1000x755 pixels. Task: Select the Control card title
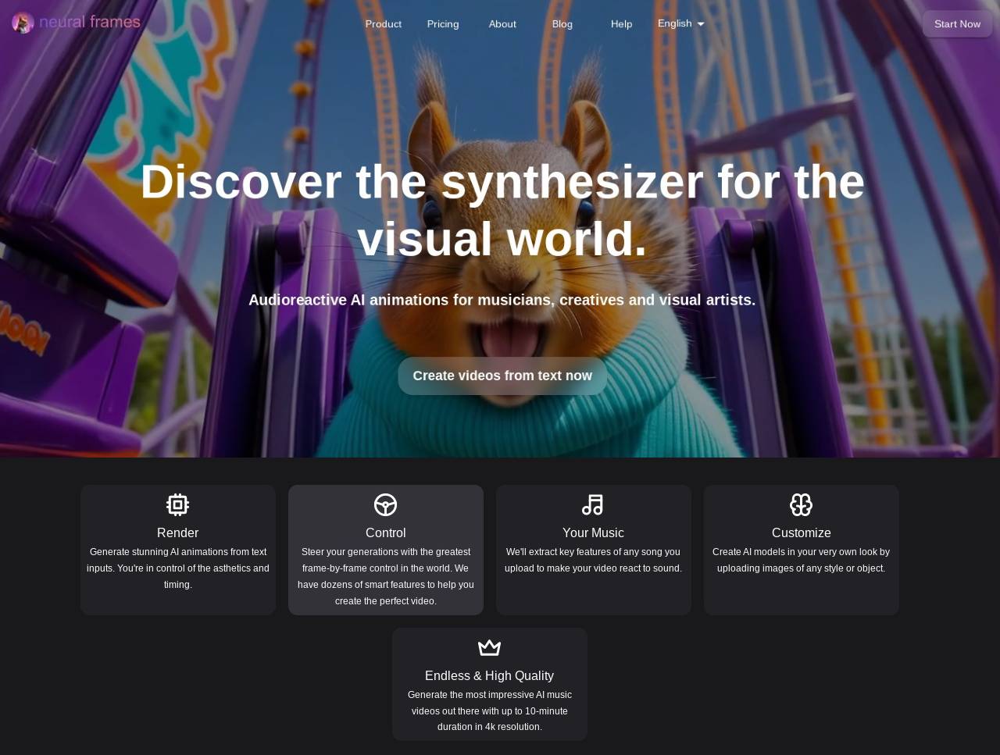pos(386,532)
